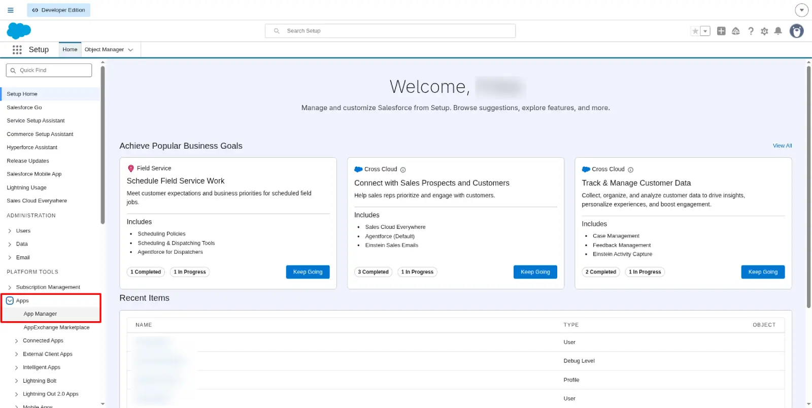The image size is (812, 408).
Task: Open the global create plus icon
Action: click(721, 31)
